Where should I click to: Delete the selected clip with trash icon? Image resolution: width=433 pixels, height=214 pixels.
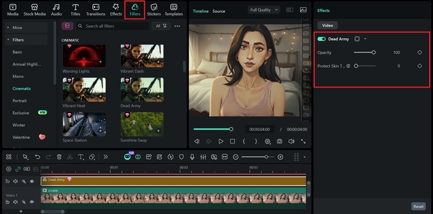(x=59, y=157)
